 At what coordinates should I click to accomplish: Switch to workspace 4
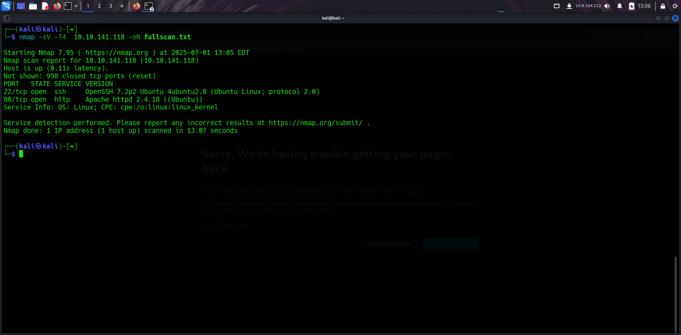click(x=122, y=6)
